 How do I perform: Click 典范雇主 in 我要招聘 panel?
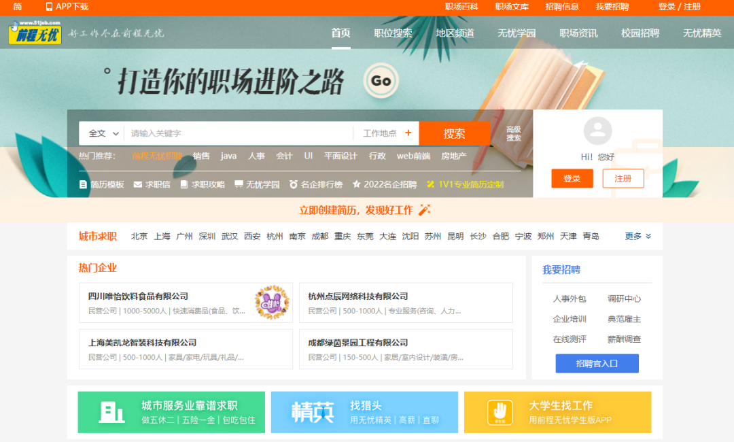[x=624, y=319]
